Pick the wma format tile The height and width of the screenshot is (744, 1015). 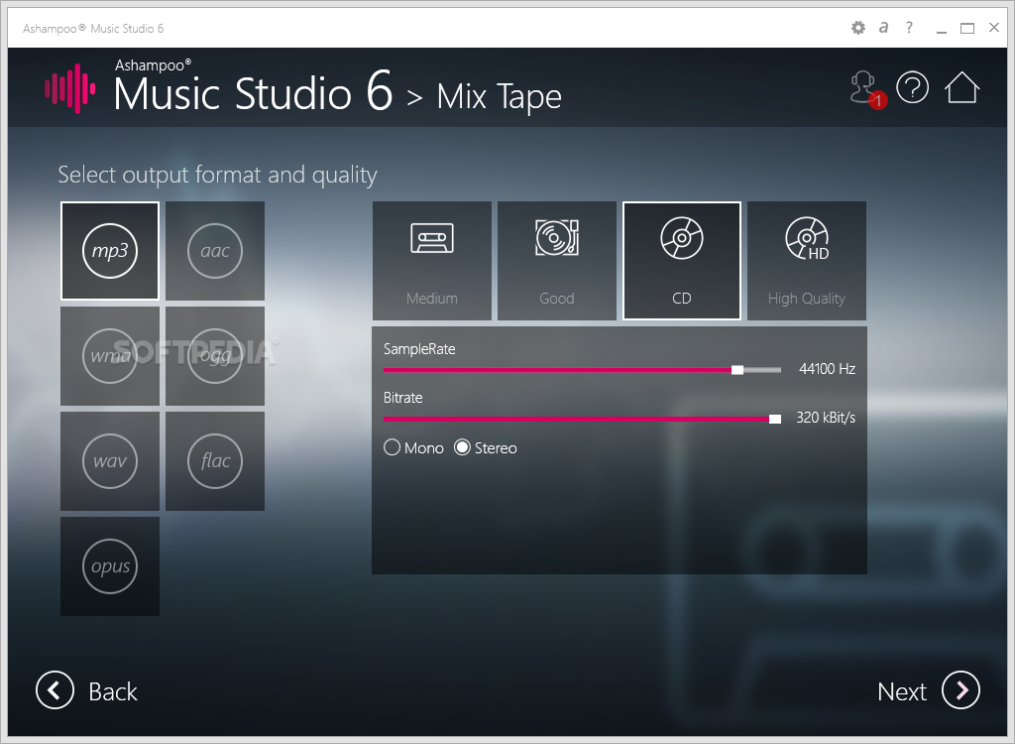tap(110, 356)
